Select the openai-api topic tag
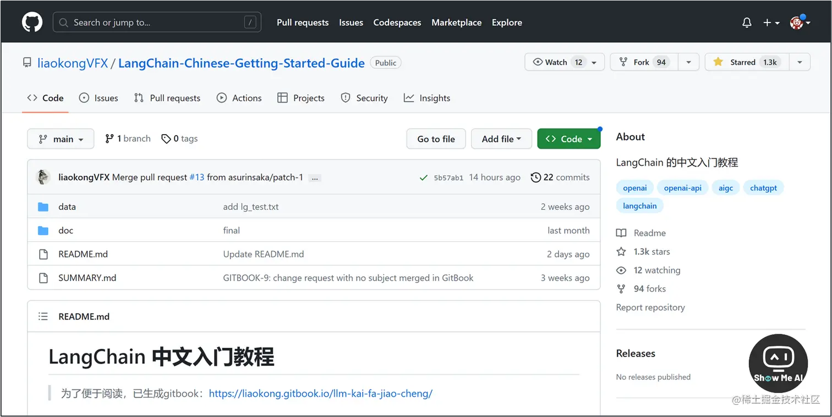The height and width of the screenshot is (417, 832). [683, 188]
